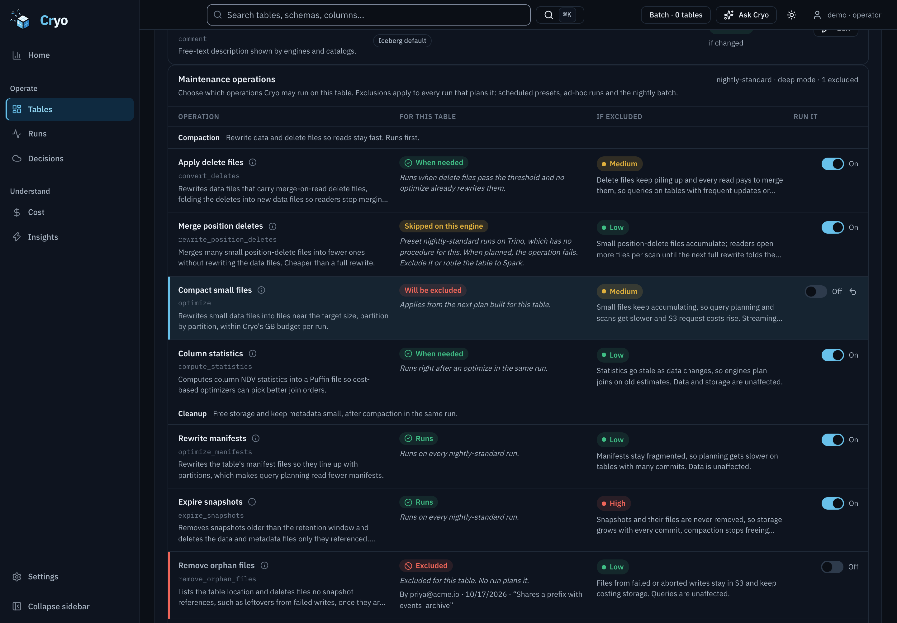The width and height of the screenshot is (897, 623).
Task: Click Will be excluded status badge
Action: [433, 290]
